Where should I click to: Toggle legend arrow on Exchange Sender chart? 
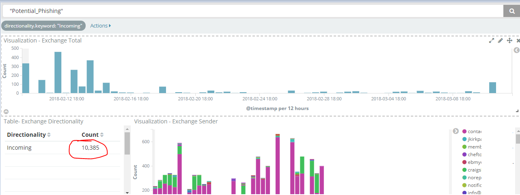coord(455,131)
